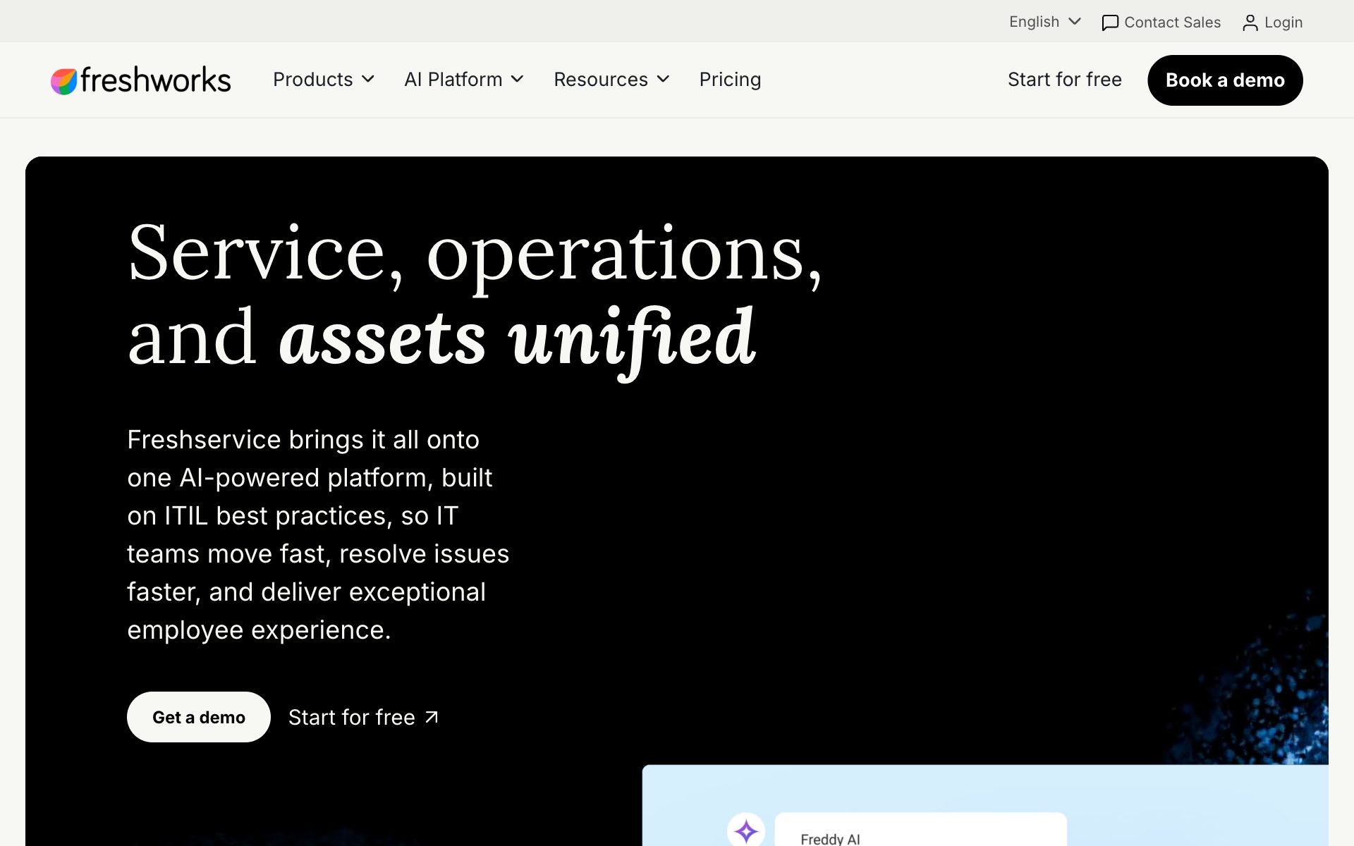Viewport: 1354px width, 846px height.
Task: Click the Contact Sales link text
Action: point(1172,23)
